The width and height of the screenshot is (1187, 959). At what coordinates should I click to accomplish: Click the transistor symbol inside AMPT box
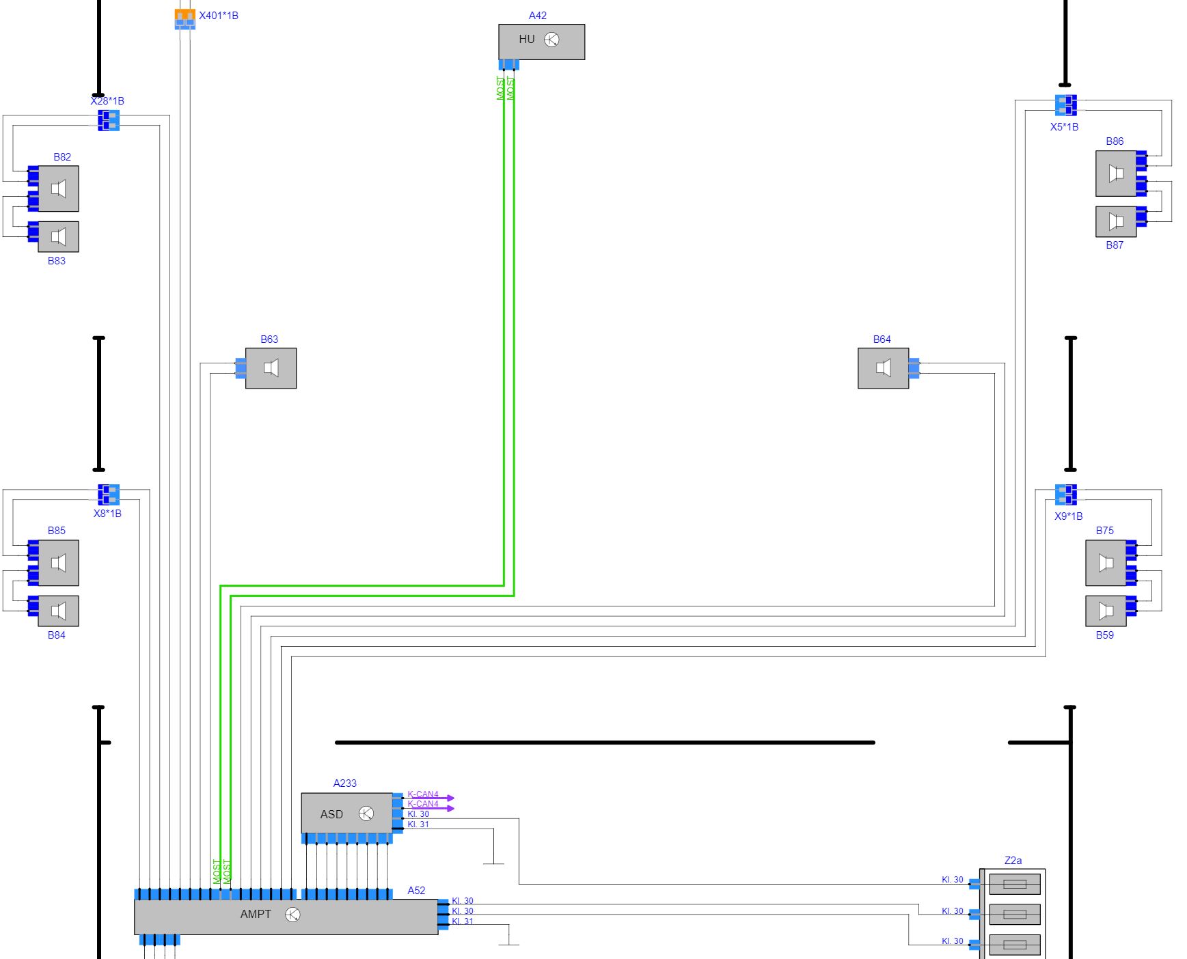click(292, 915)
